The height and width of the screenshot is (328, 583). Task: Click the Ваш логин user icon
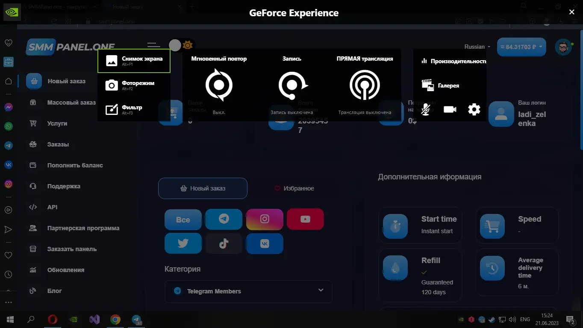[x=501, y=114]
